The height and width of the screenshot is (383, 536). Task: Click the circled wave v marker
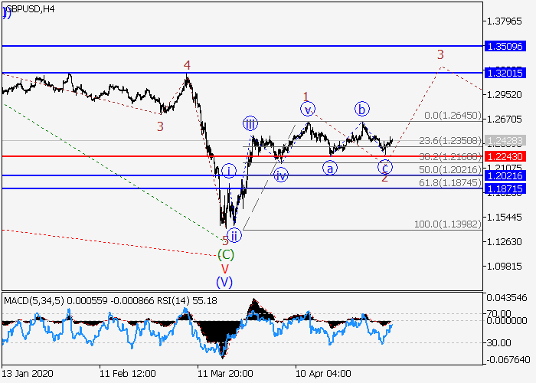307,110
